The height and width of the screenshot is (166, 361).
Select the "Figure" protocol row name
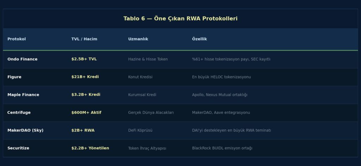[x=14, y=77]
